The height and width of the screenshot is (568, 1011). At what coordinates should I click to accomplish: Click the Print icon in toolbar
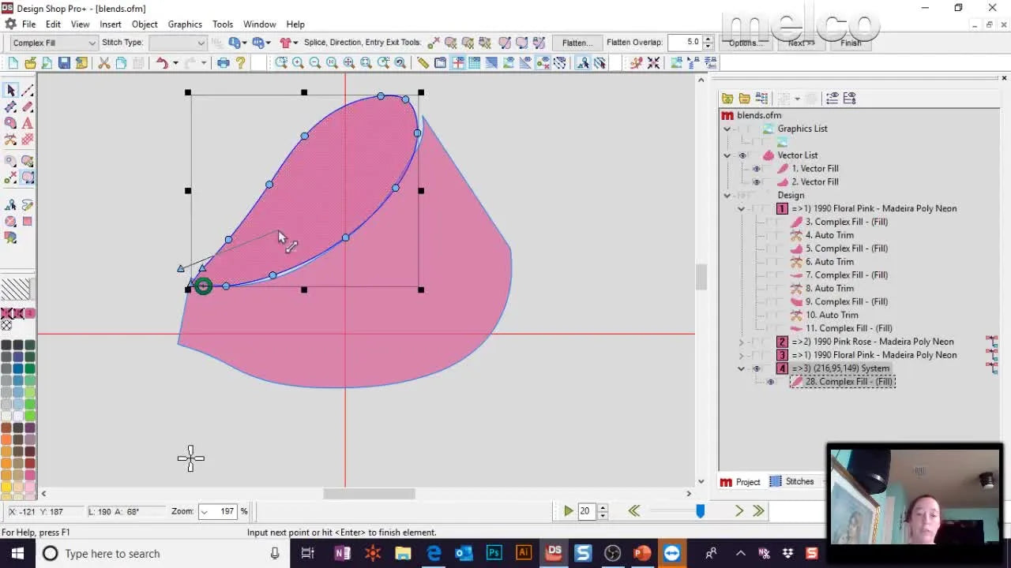pyautogui.click(x=224, y=63)
